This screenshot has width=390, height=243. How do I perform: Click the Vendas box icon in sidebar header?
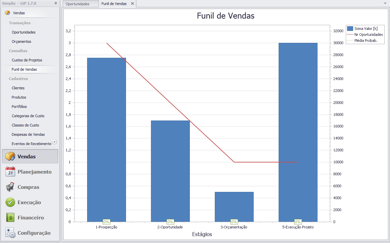(7, 13)
